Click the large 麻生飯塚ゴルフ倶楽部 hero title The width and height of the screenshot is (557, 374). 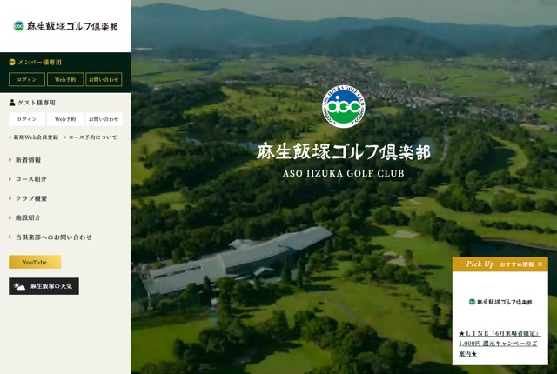343,151
